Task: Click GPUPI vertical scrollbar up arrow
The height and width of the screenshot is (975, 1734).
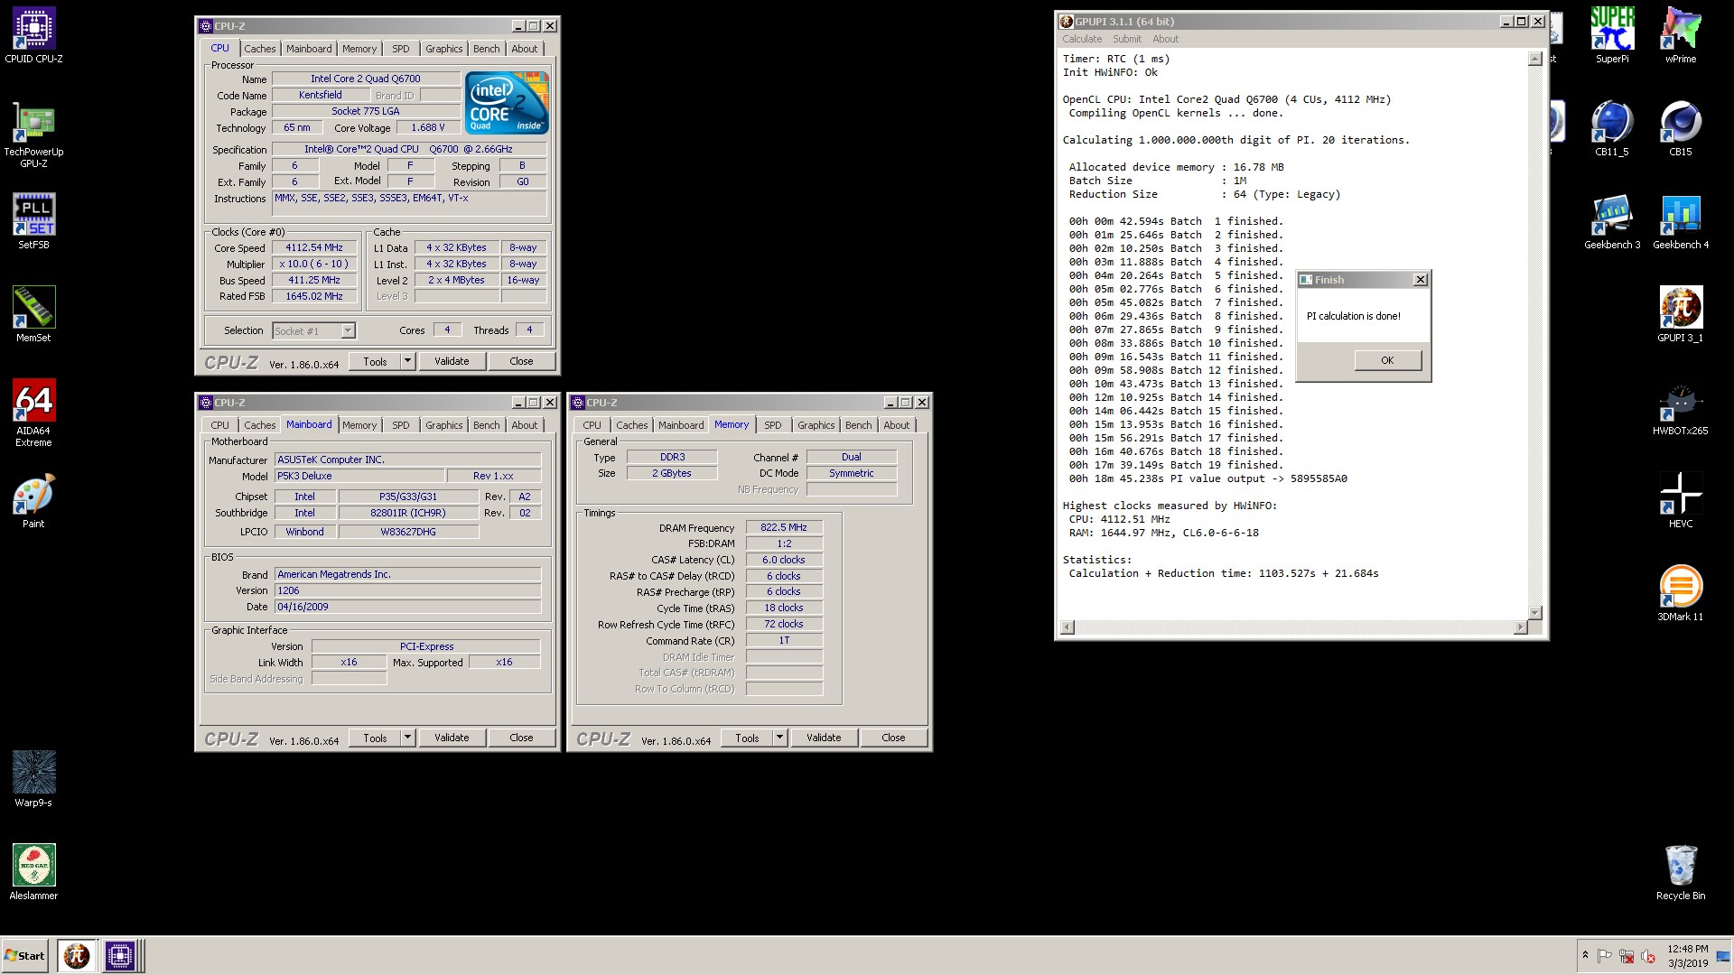Action: pos(1534,59)
